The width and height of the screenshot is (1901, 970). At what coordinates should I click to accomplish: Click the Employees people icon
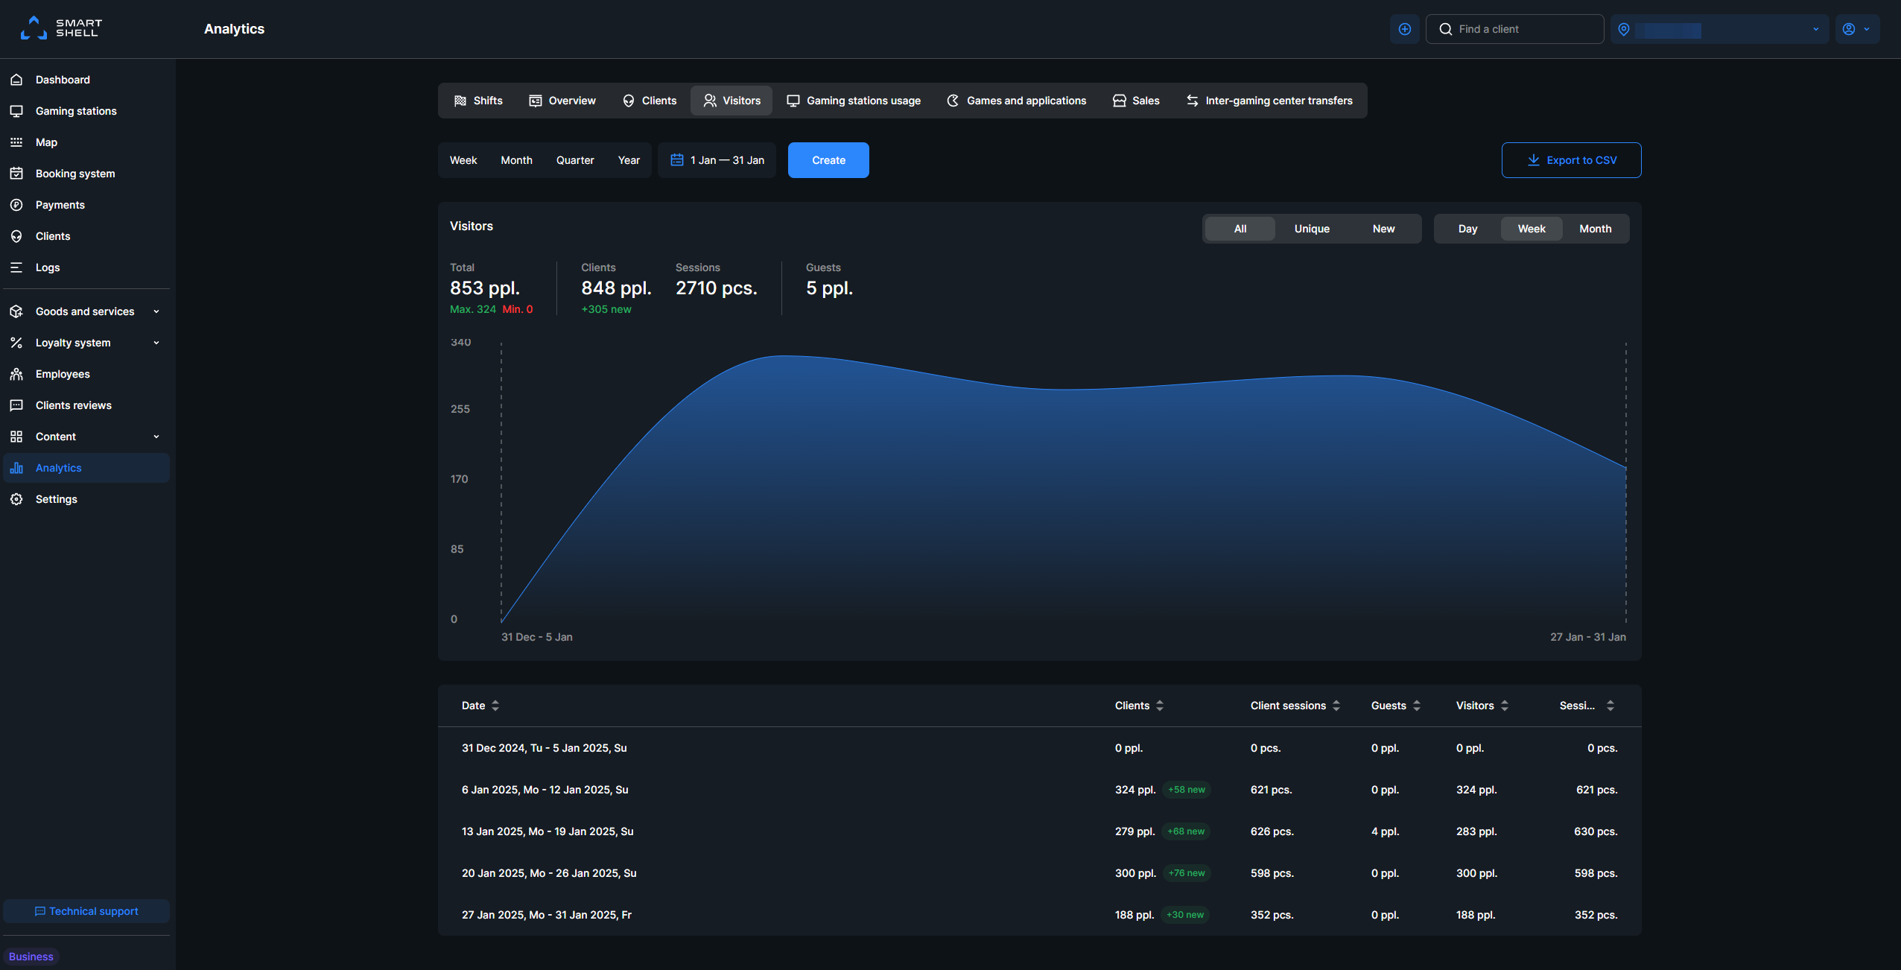coord(16,374)
